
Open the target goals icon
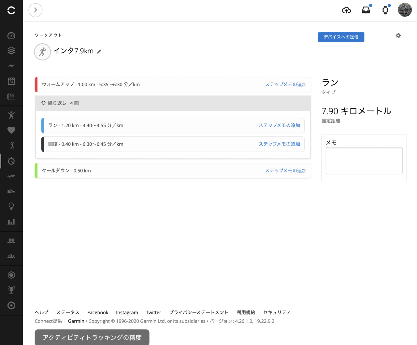coord(11,305)
